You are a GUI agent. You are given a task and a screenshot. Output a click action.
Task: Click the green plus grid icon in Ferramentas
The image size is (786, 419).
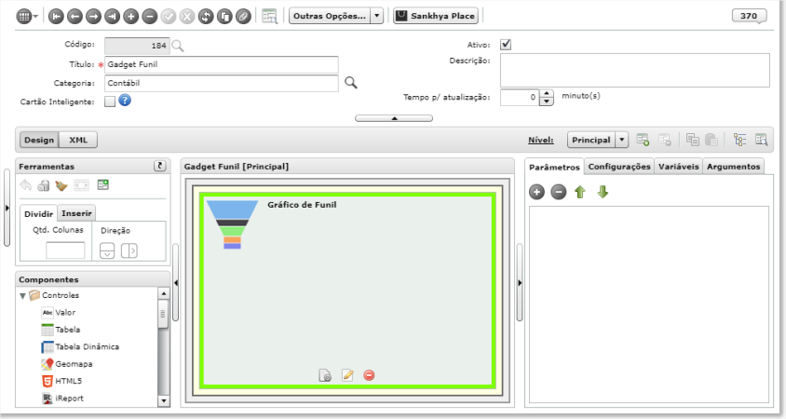coord(103,185)
